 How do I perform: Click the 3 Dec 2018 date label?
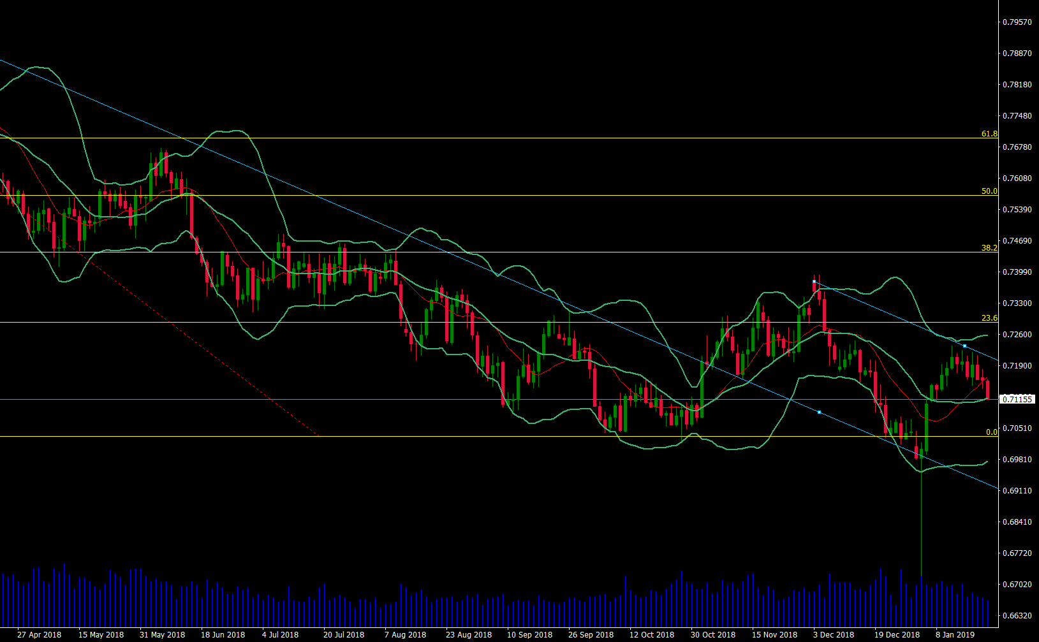(x=834, y=635)
